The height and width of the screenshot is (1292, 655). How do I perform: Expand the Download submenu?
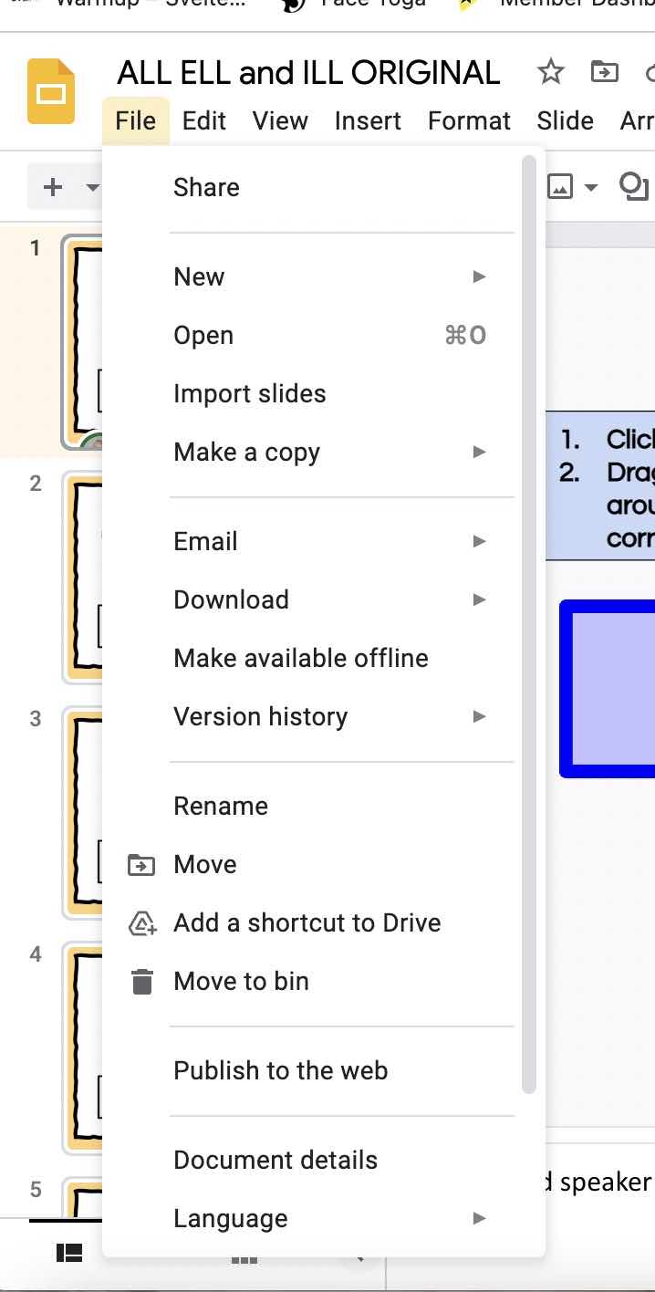tap(312, 600)
